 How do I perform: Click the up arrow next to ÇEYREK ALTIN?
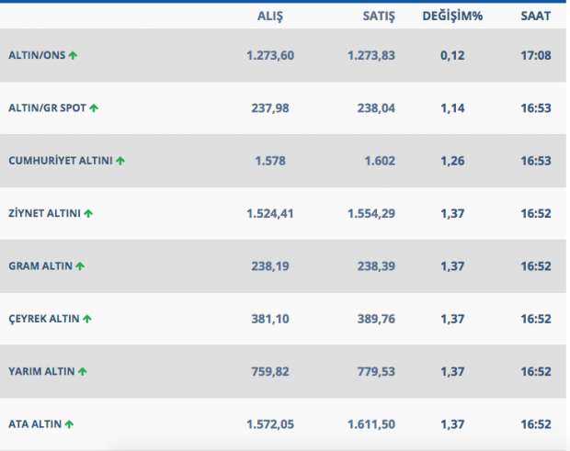(87, 319)
